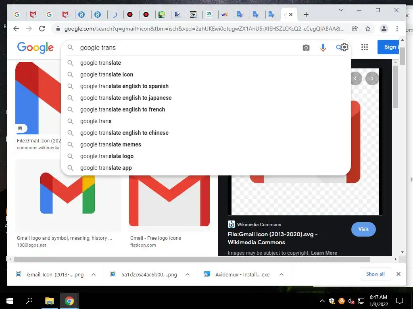Open Windows Start menu
Viewport: 413px width, 309px height.
(10, 301)
